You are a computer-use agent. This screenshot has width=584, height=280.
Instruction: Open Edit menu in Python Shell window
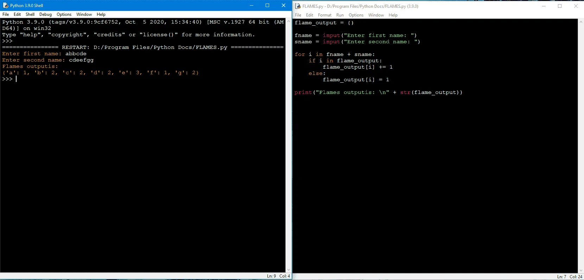click(x=17, y=14)
